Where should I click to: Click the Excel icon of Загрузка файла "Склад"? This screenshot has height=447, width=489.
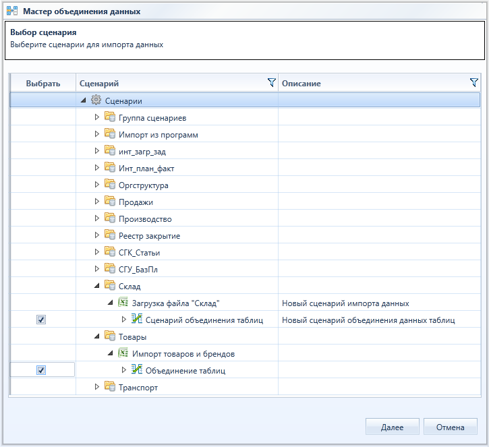[123, 302]
